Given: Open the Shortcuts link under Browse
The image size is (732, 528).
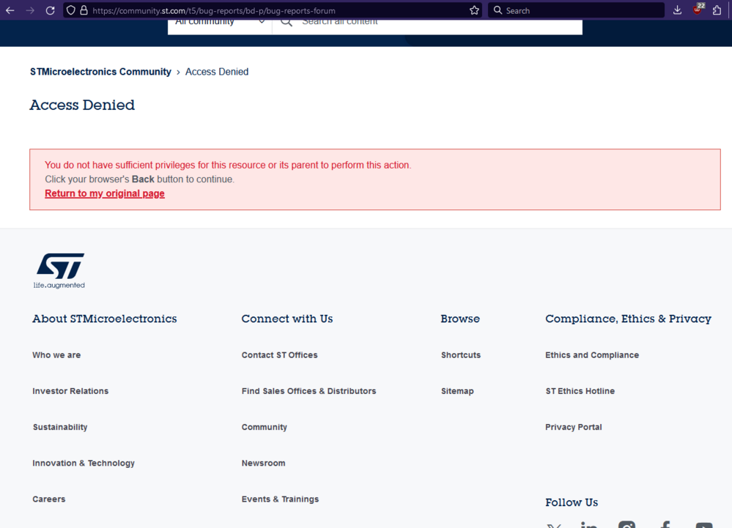Looking at the screenshot, I should pyautogui.click(x=461, y=355).
